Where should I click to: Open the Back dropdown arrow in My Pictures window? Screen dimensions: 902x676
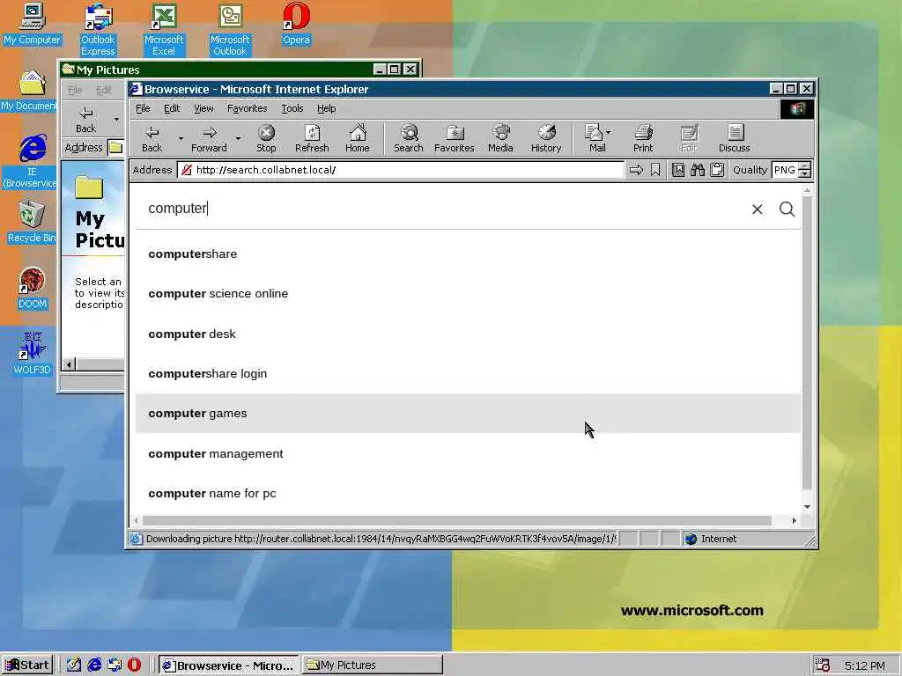[117, 120]
